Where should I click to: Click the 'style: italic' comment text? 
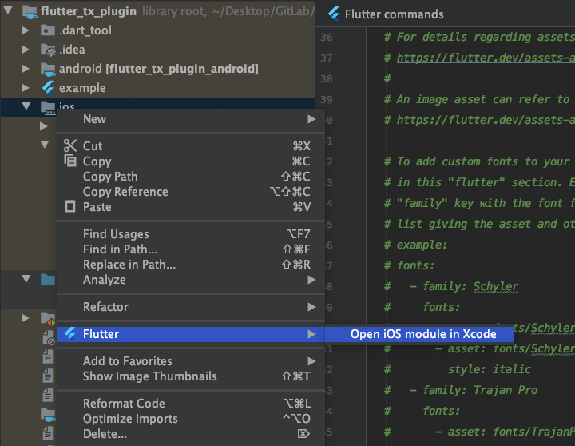490,369
